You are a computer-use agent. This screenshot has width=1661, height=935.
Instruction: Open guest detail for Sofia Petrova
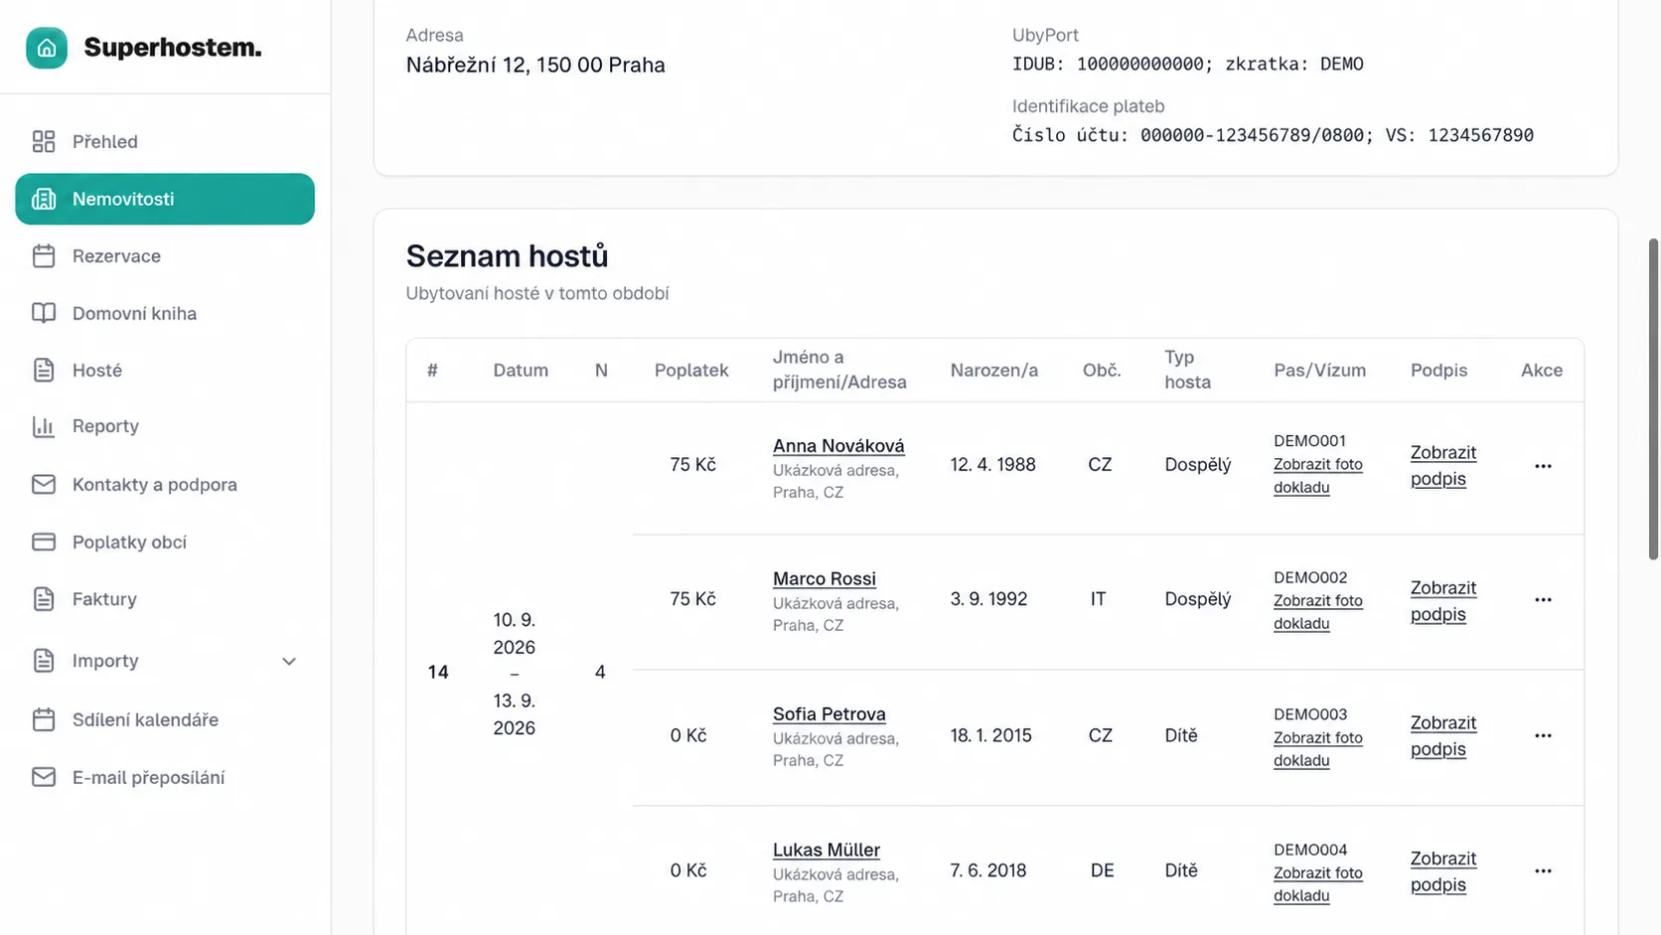(x=830, y=713)
